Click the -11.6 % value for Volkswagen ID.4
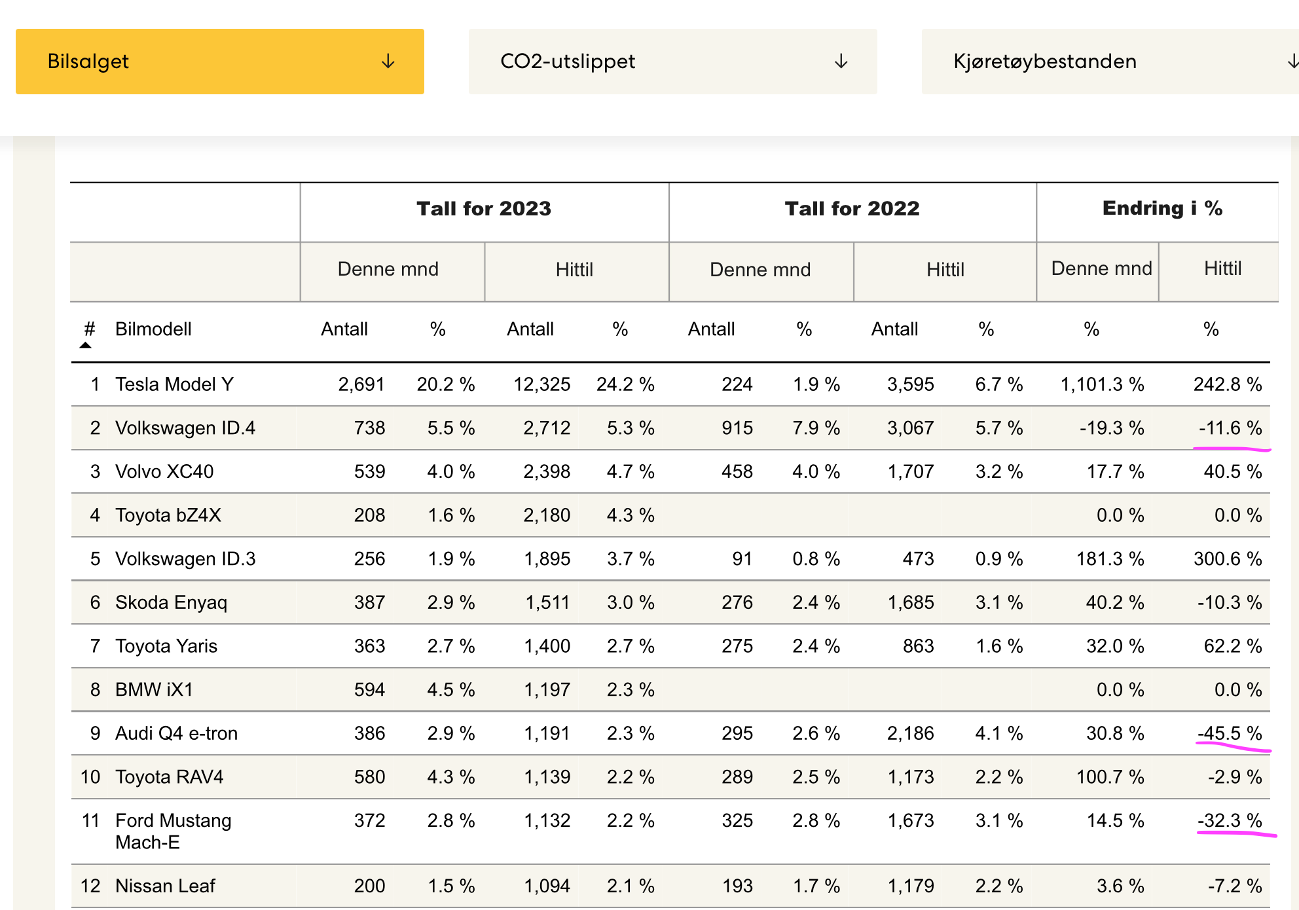Image resolution: width=1299 pixels, height=910 pixels. point(1230,428)
